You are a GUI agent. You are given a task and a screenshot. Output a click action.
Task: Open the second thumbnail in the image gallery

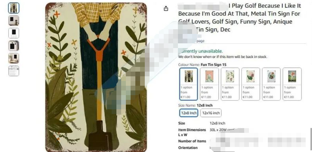14,21
